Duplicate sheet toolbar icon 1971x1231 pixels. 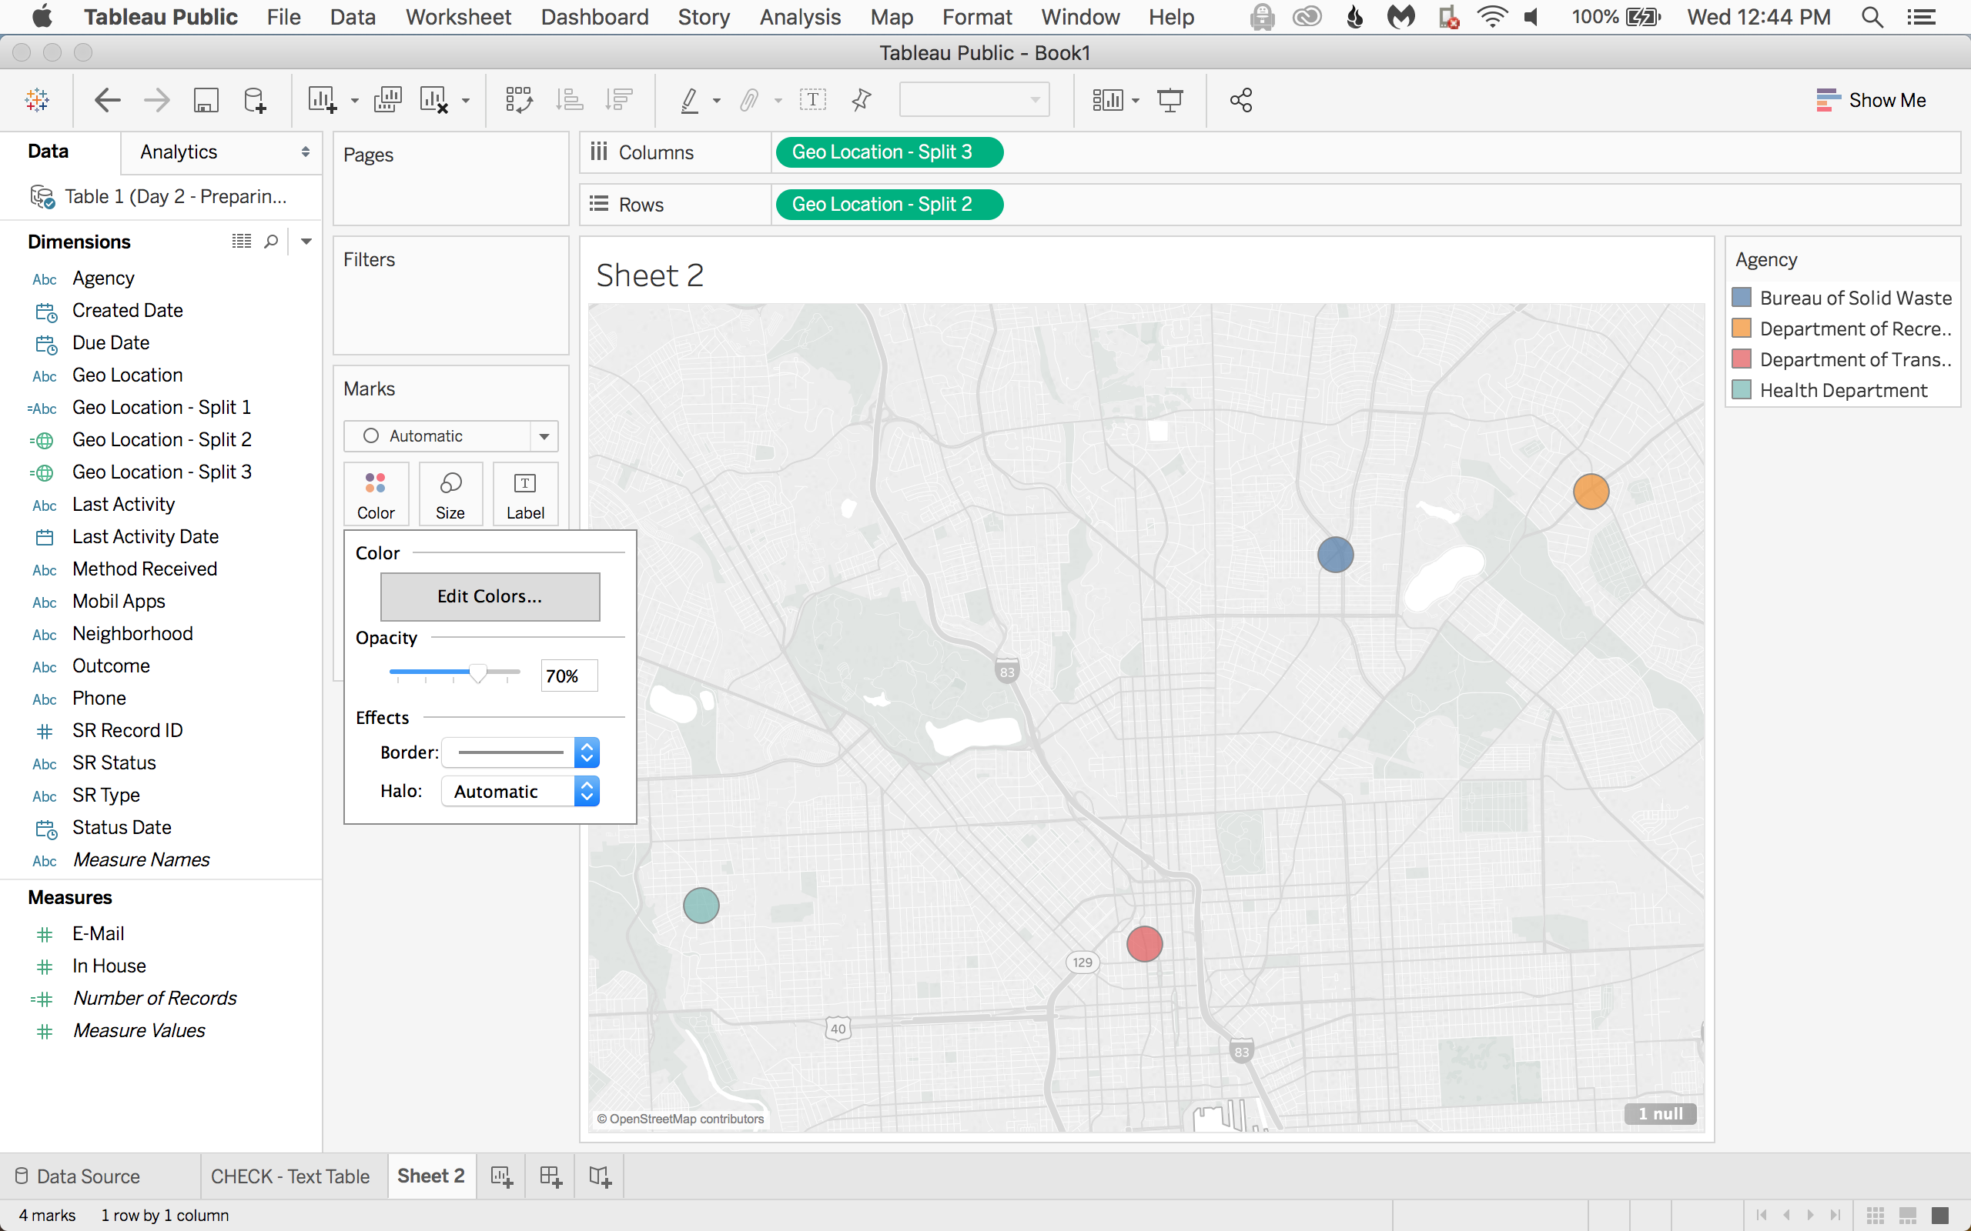[x=388, y=100]
